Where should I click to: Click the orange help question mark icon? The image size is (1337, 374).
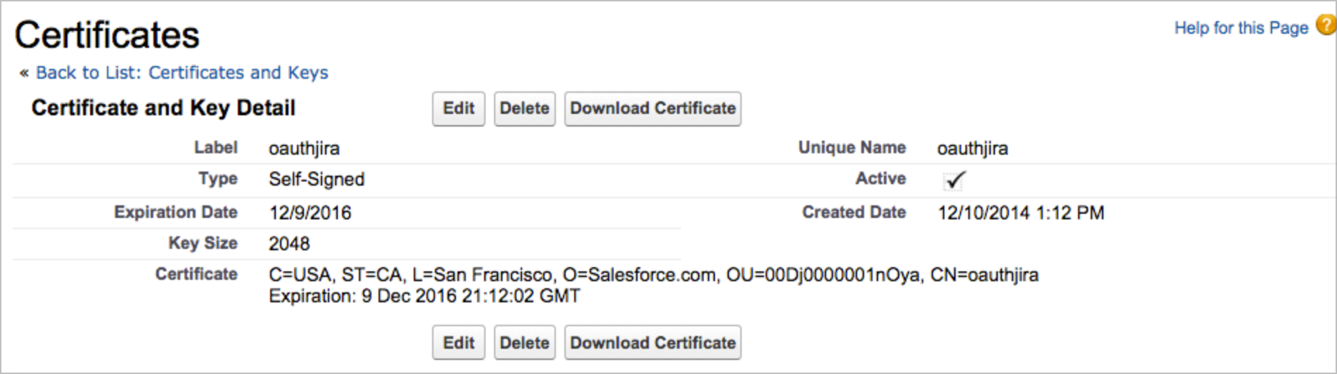[x=1325, y=25]
